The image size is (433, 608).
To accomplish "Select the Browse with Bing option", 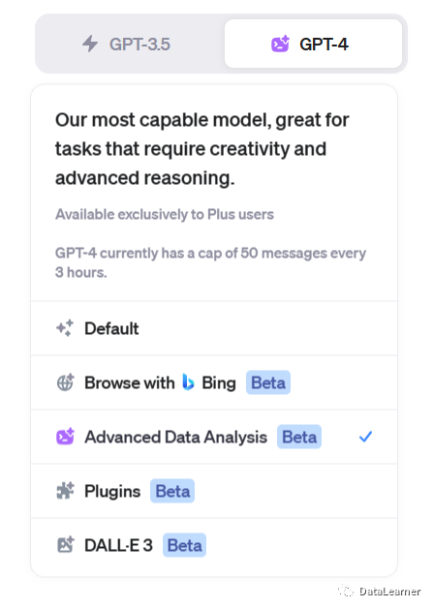I will click(x=214, y=382).
